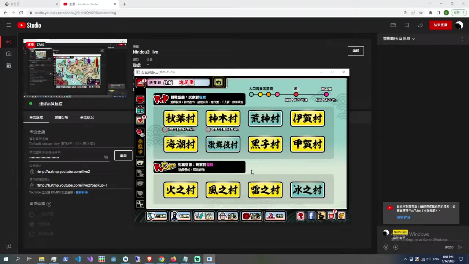Click the live stream preview thumbnail
The height and width of the screenshot is (264, 469).
click(x=75, y=68)
